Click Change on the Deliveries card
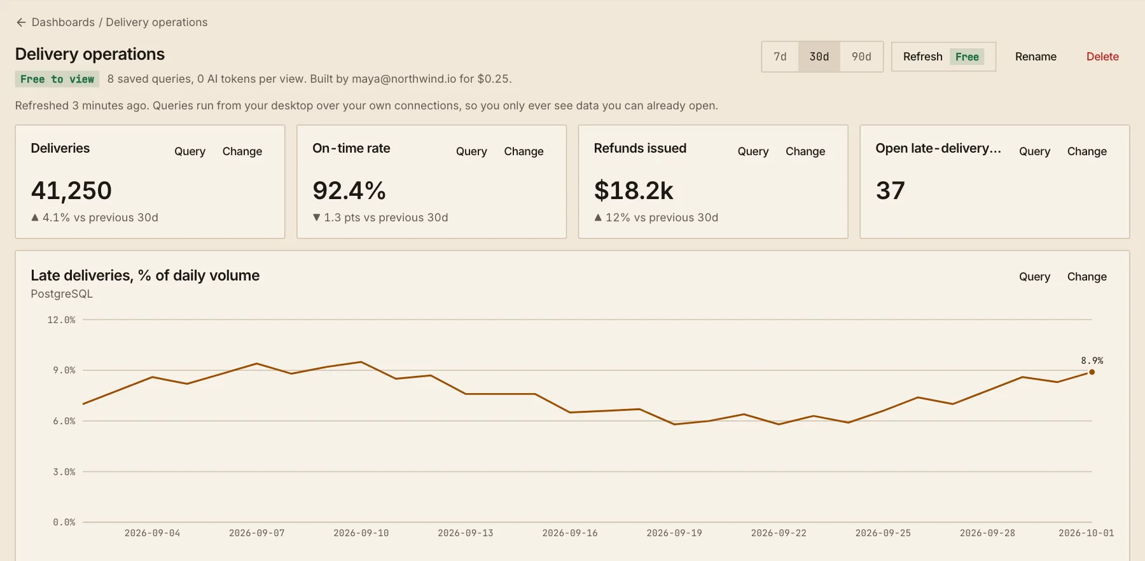The height and width of the screenshot is (561, 1145). (x=242, y=151)
